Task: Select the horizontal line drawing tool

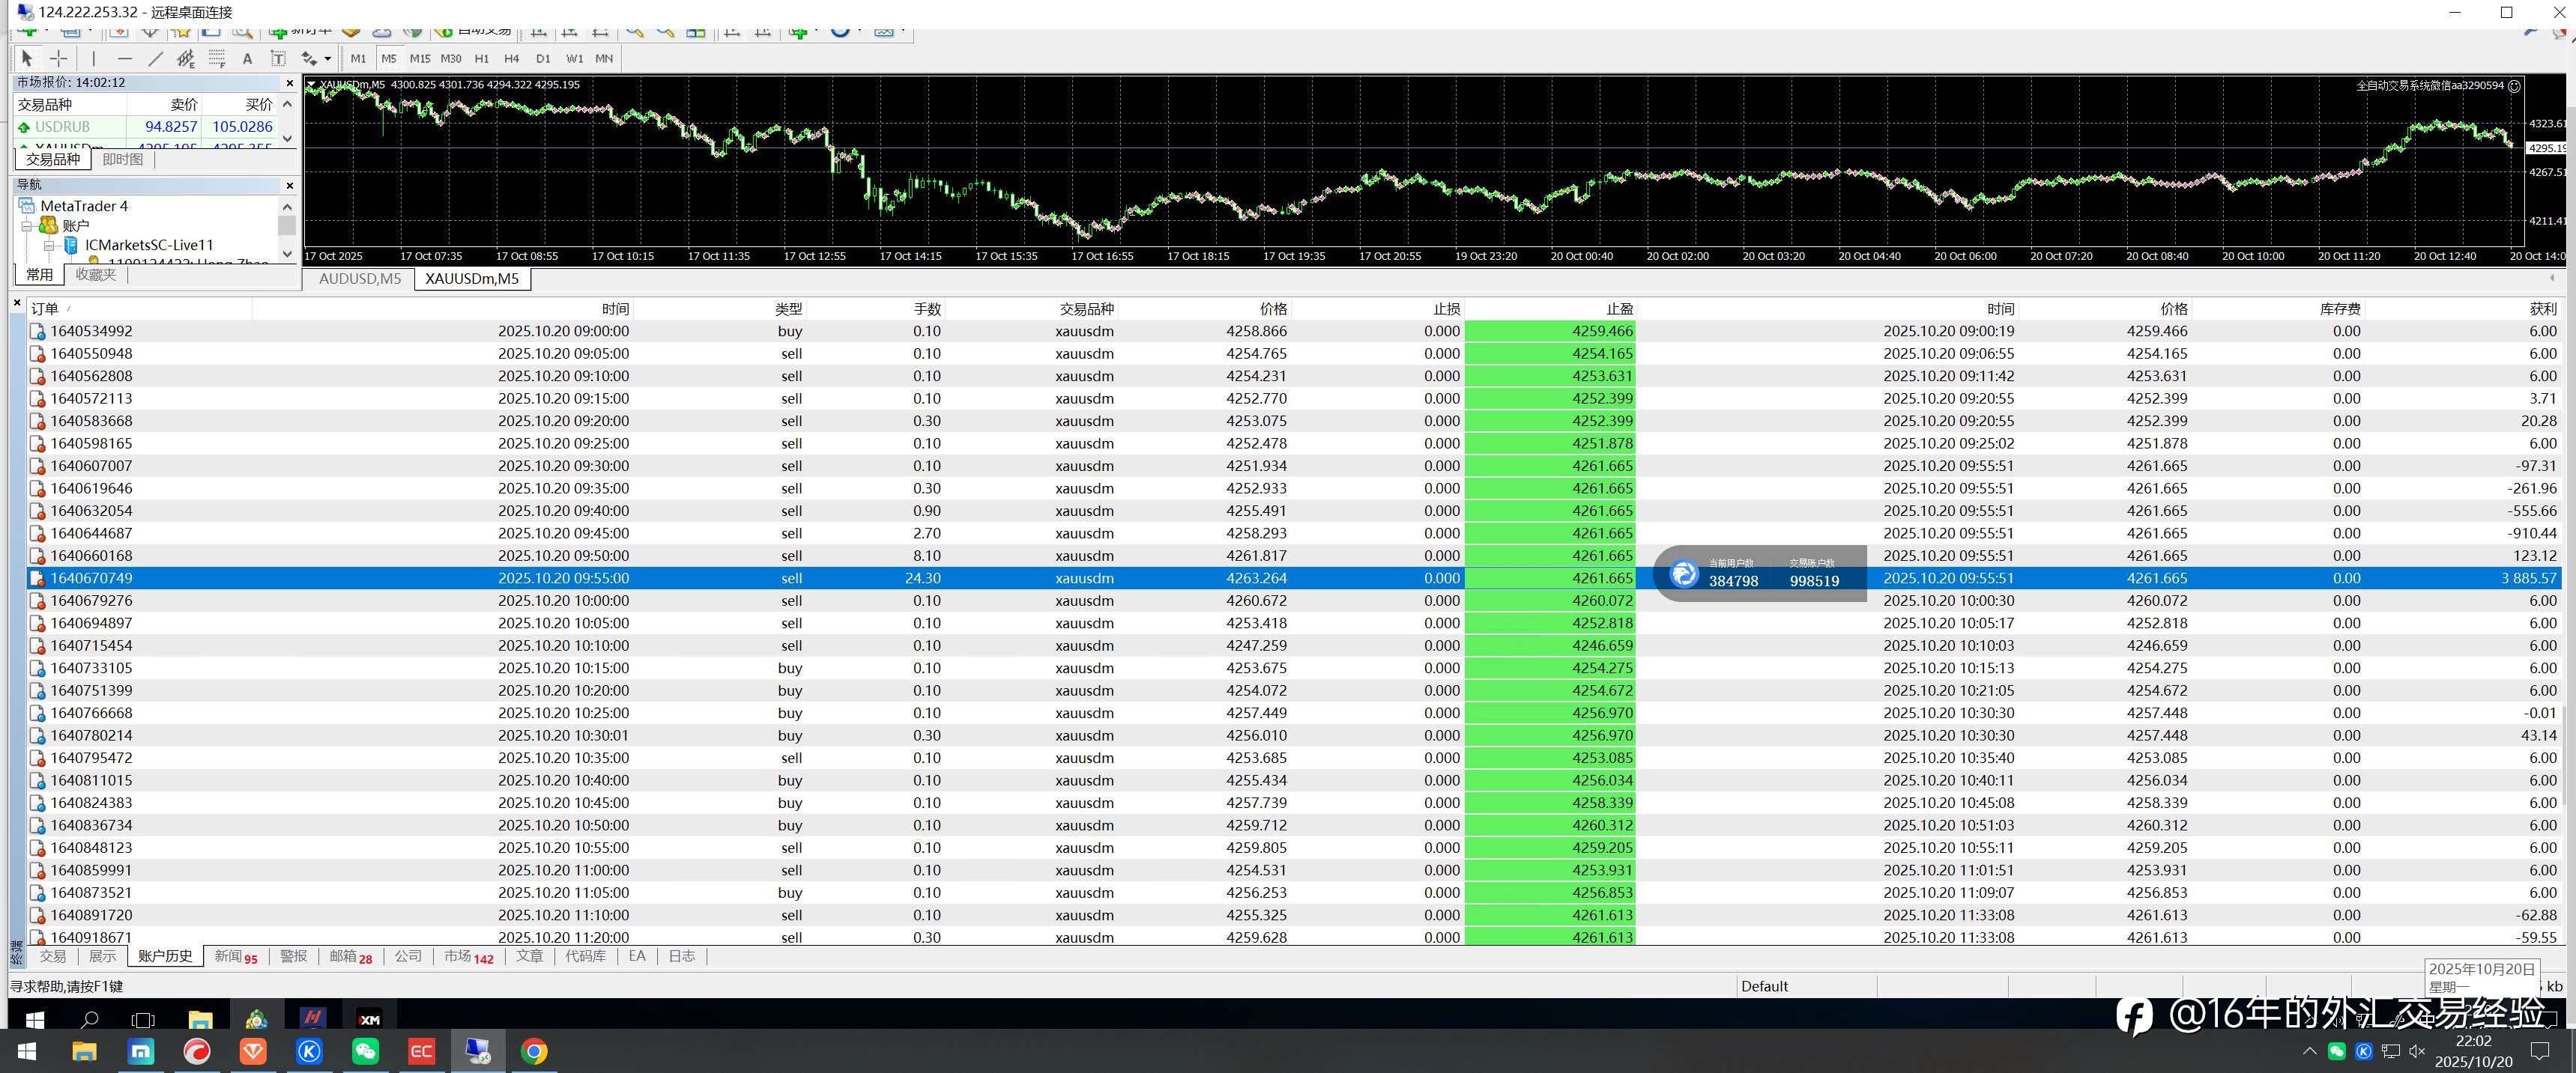Action: click(x=125, y=59)
